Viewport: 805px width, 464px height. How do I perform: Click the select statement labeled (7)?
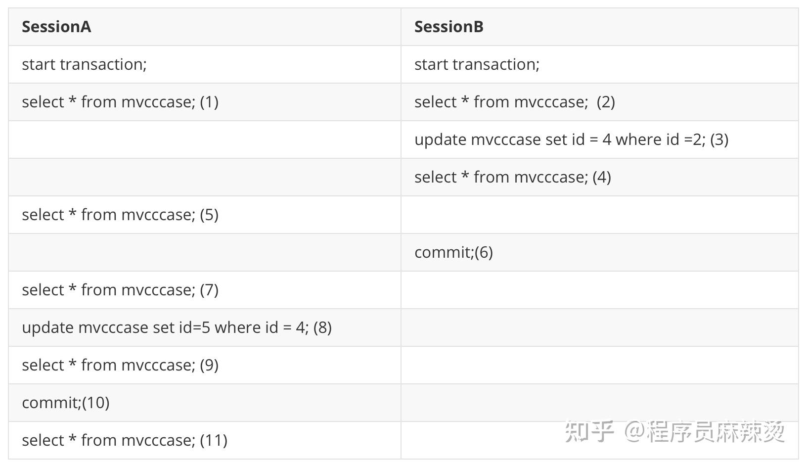point(120,290)
